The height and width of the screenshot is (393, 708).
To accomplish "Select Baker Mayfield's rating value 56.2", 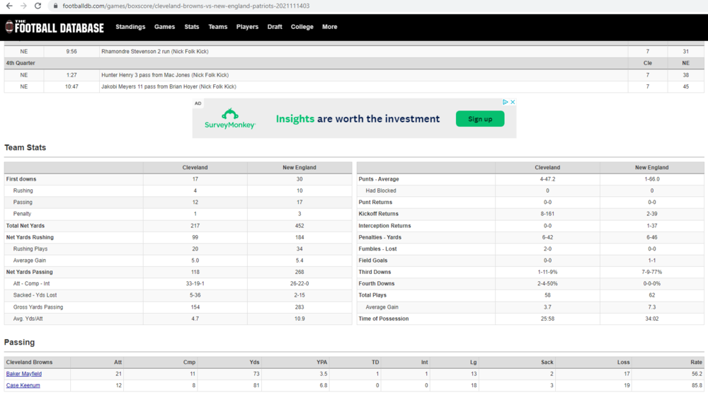I will tap(697, 374).
